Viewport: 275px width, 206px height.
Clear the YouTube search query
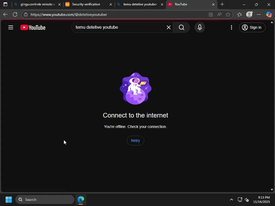tap(169, 27)
